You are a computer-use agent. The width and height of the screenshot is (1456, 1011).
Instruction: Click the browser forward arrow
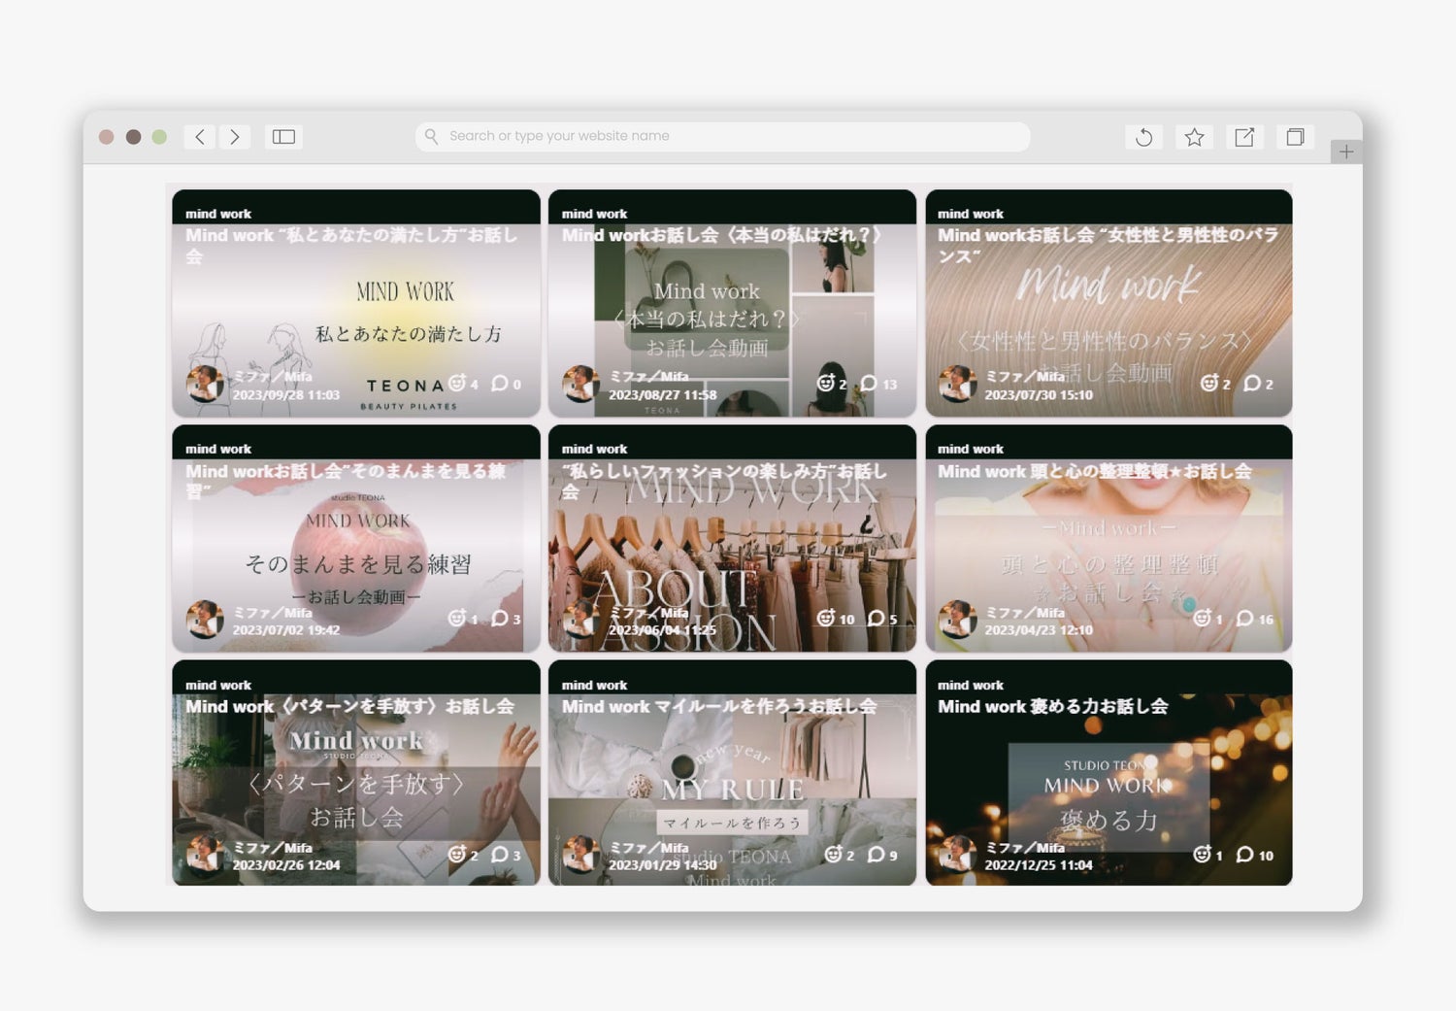click(234, 137)
